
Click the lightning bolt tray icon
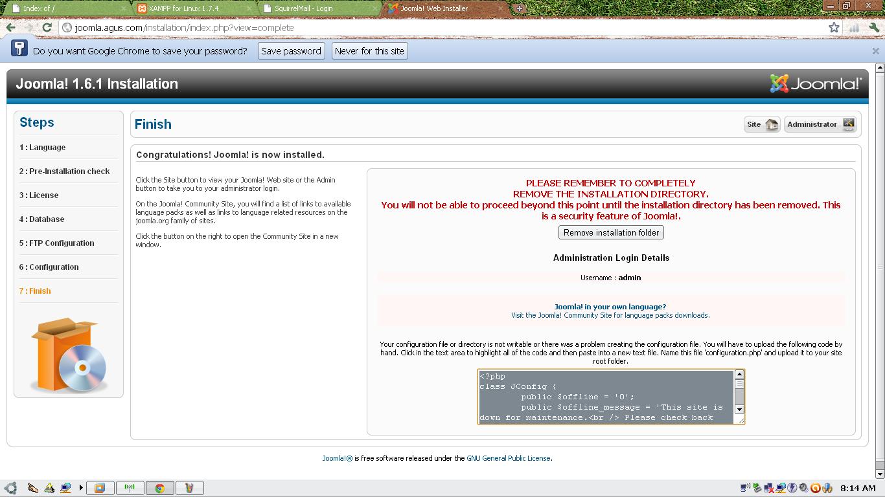[x=792, y=488]
